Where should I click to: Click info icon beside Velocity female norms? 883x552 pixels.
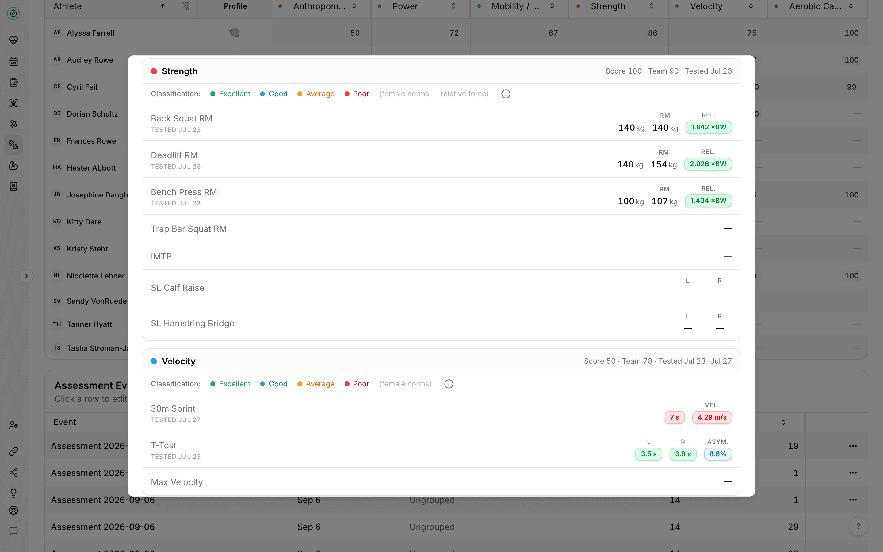(449, 384)
